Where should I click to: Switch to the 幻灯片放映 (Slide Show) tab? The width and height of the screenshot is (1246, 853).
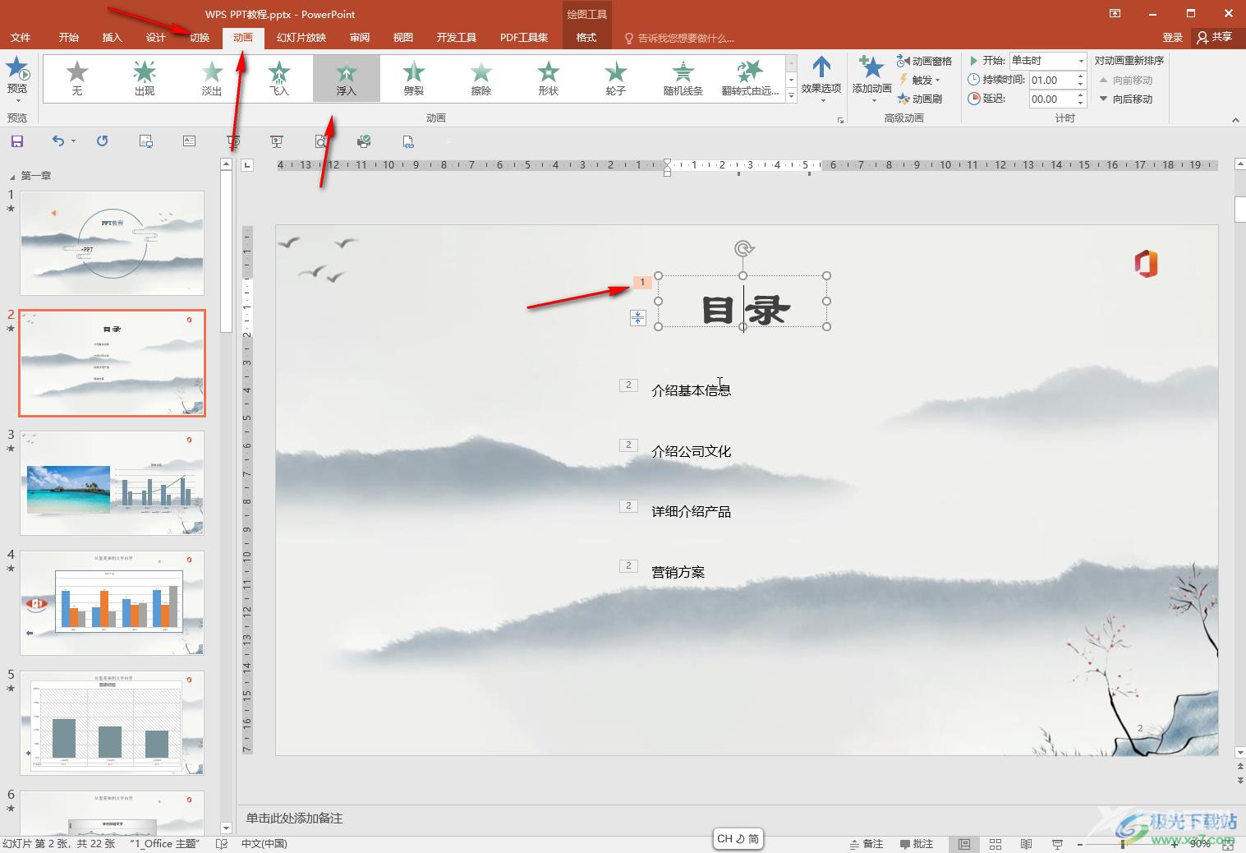tap(301, 38)
